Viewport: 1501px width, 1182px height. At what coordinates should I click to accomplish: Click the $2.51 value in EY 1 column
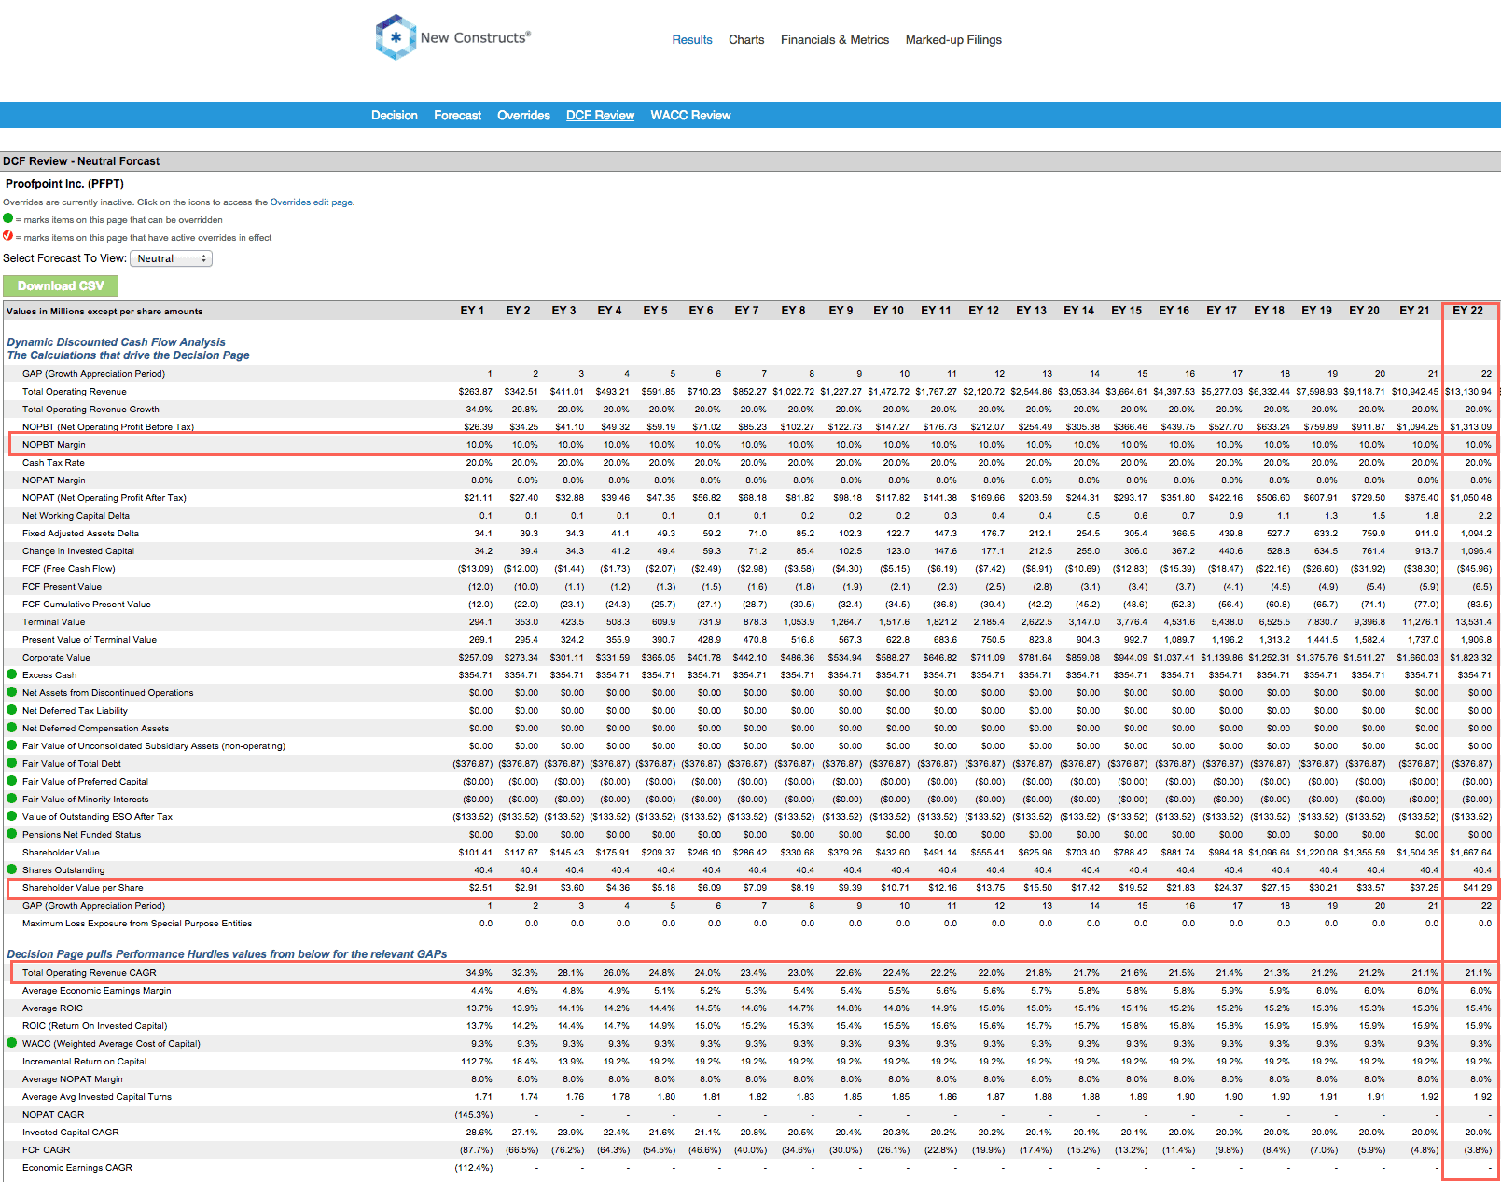point(480,887)
